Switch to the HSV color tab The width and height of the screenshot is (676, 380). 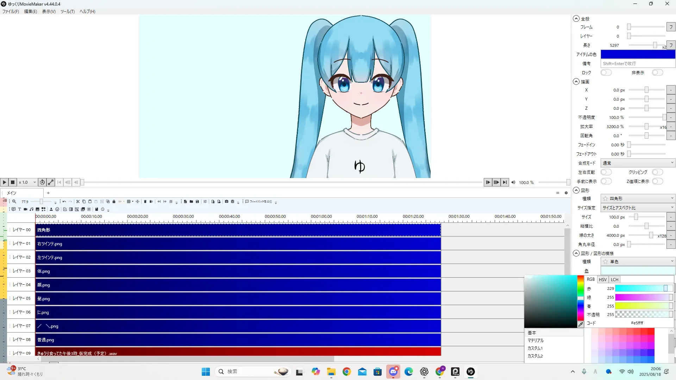click(603, 279)
